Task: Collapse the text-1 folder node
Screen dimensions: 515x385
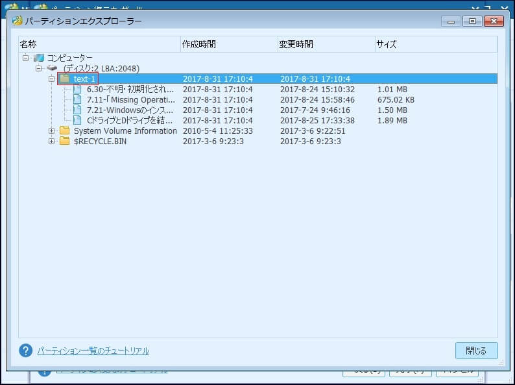Action: [52, 79]
